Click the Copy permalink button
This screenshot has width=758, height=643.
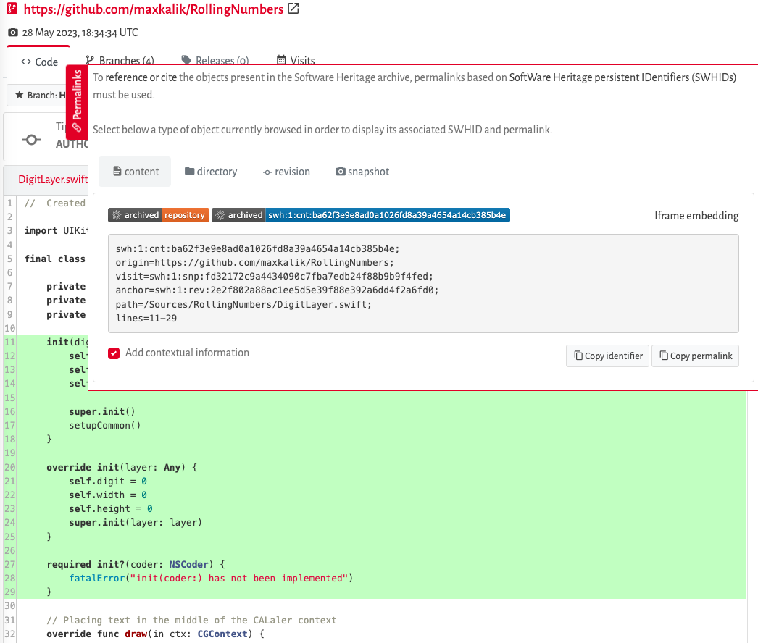695,356
